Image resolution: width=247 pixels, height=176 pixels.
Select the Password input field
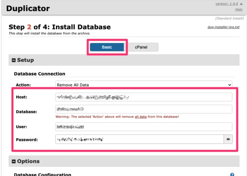click(139, 139)
